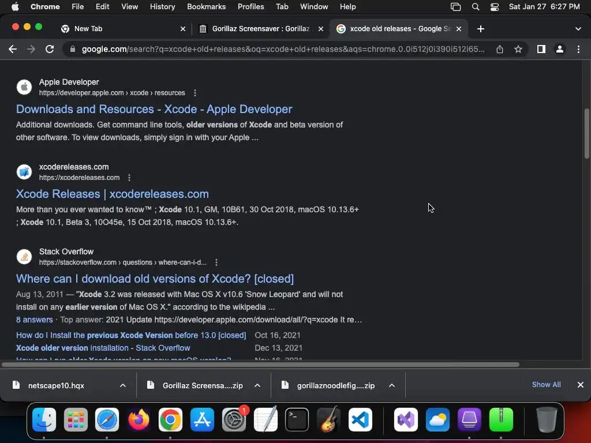Click Show All downloads
Image resolution: width=591 pixels, height=443 pixels.
point(546,385)
